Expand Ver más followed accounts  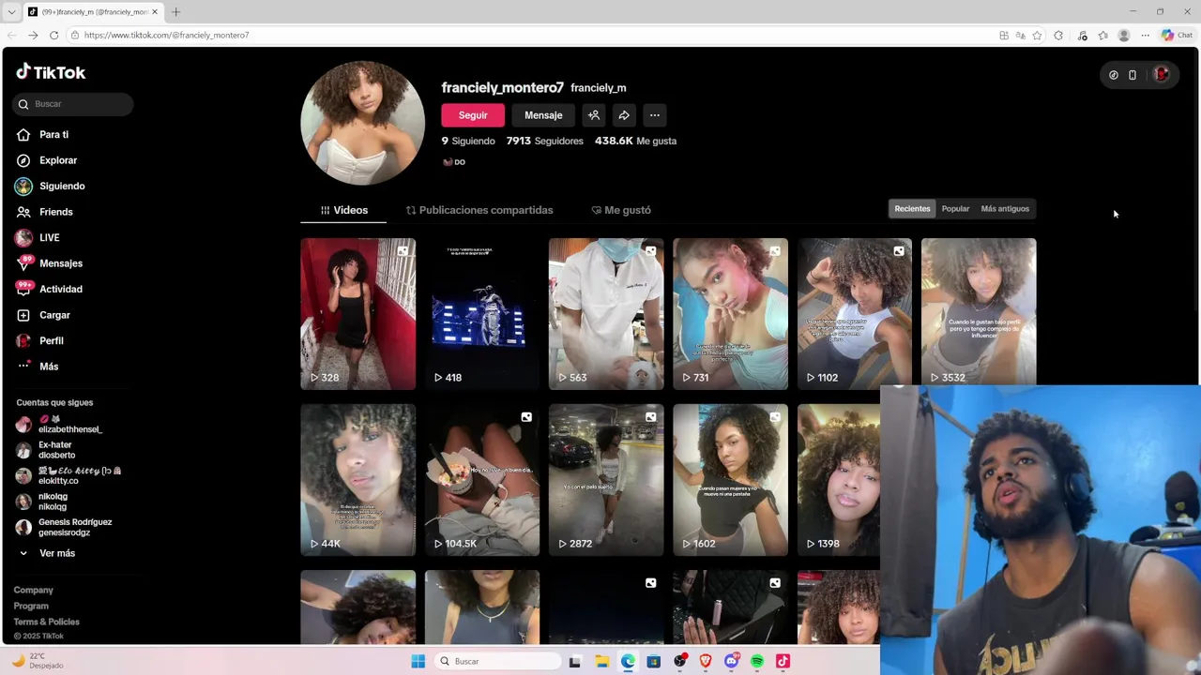pos(47,554)
